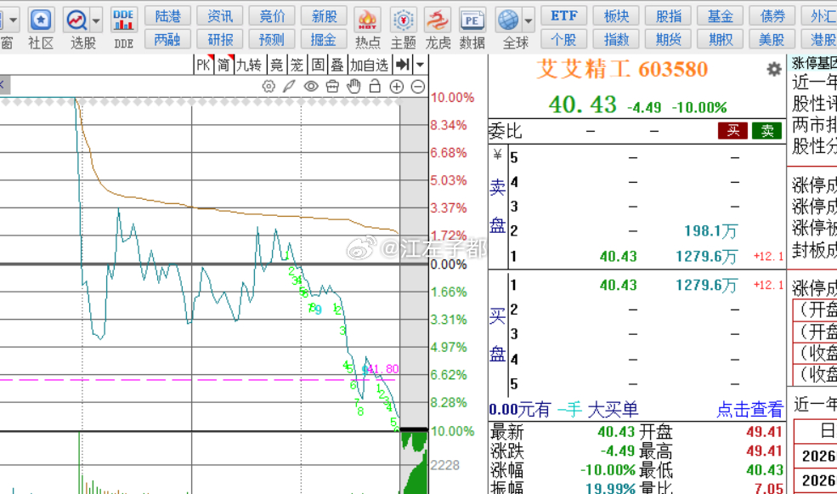Click the 振幅 value 19.99%
This screenshot has width=837, height=494.
pyautogui.click(x=611, y=488)
